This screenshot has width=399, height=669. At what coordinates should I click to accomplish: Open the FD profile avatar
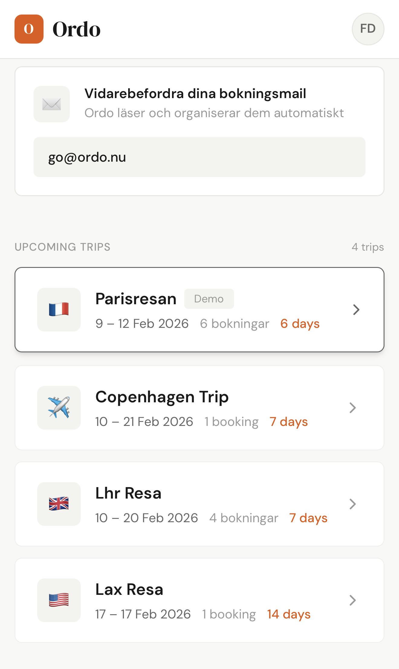368,29
